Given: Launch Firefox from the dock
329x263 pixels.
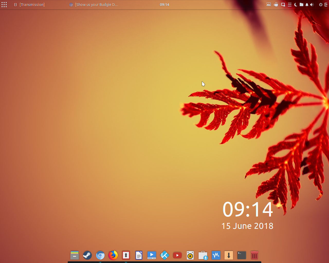Looking at the screenshot, I should [x=113, y=255].
